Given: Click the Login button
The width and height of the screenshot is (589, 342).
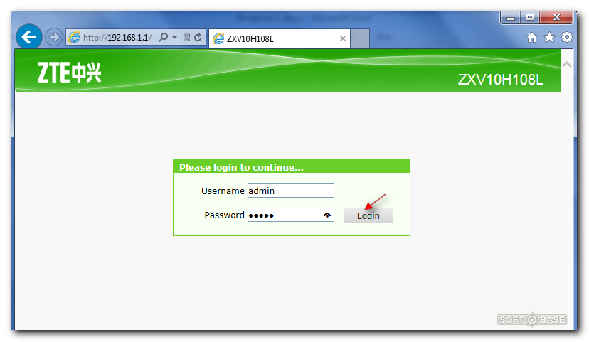Looking at the screenshot, I should pos(368,215).
